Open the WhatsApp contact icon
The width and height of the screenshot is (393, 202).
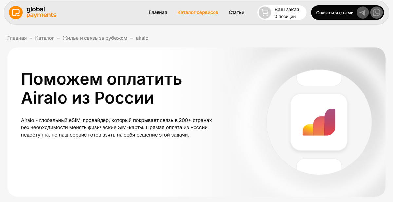coord(377,13)
